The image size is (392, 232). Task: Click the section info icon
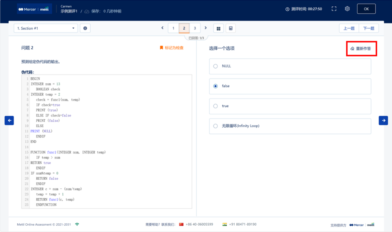[x=85, y=28]
